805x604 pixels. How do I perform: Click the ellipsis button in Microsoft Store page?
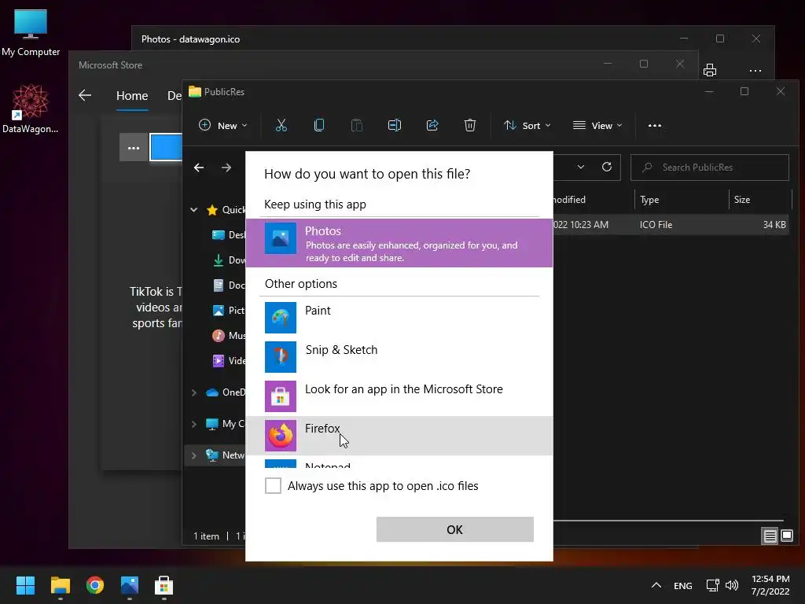tap(134, 147)
